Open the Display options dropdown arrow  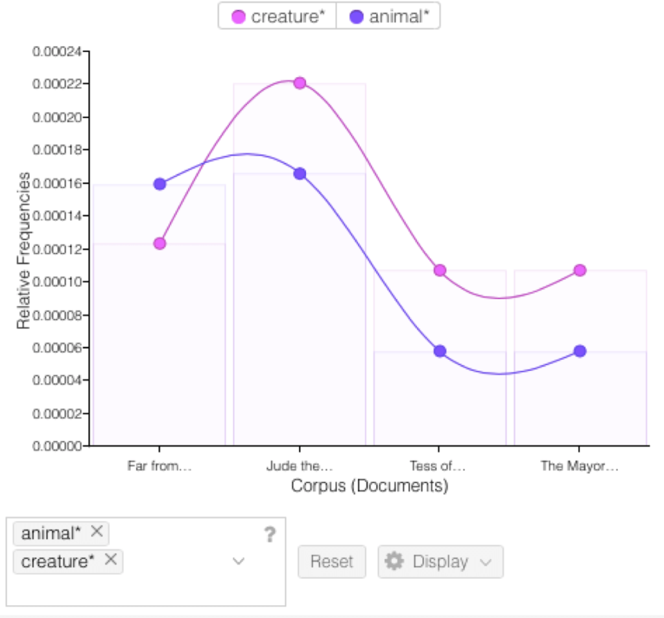point(486,562)
